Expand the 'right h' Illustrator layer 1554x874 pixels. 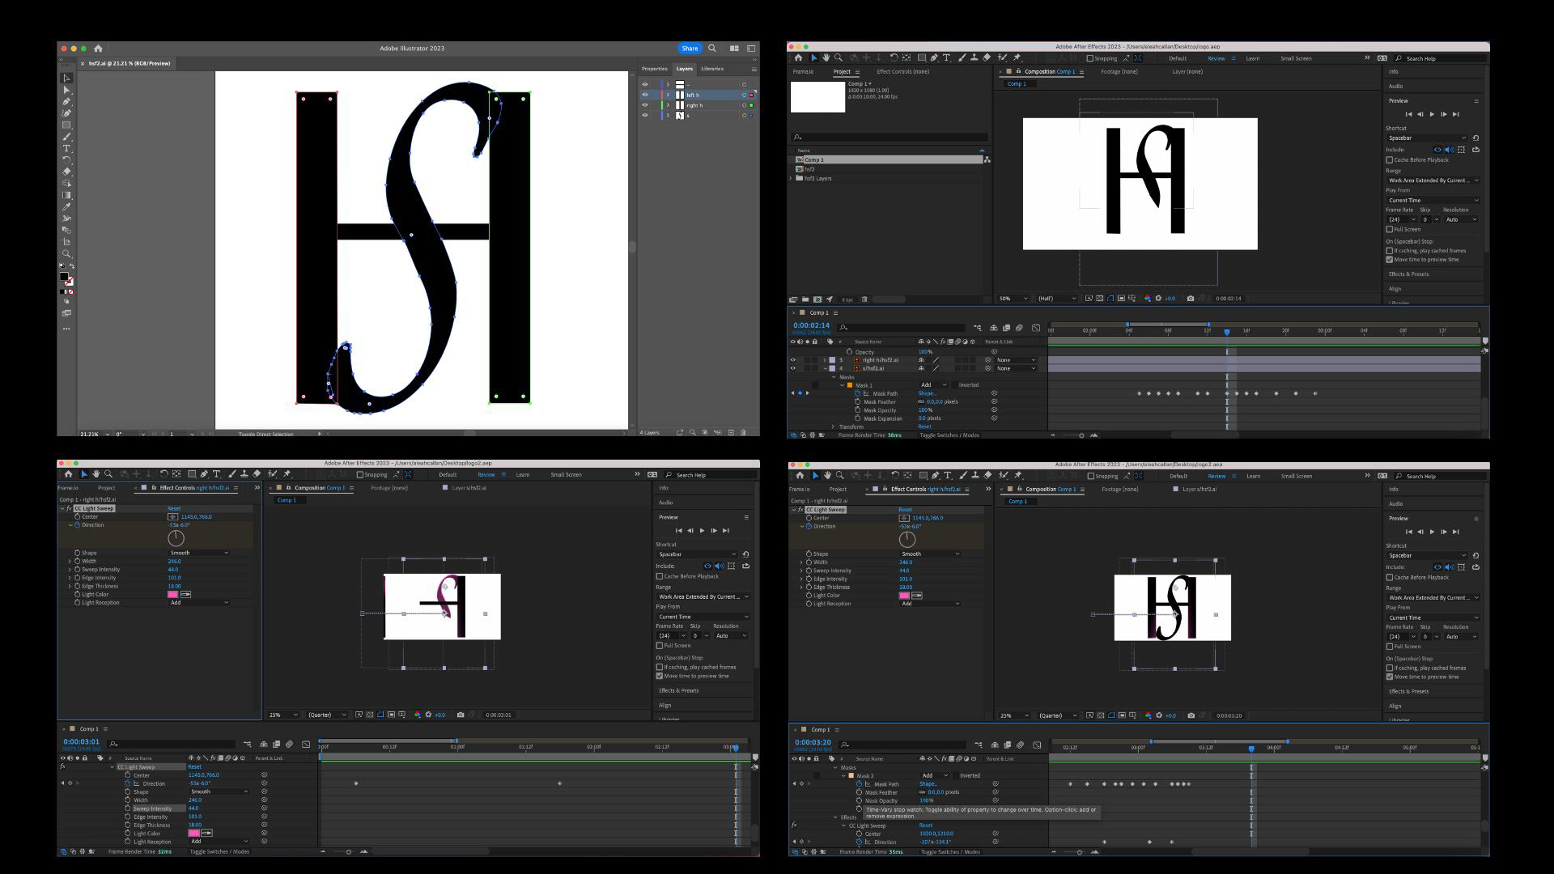click(x=669, y=105)
